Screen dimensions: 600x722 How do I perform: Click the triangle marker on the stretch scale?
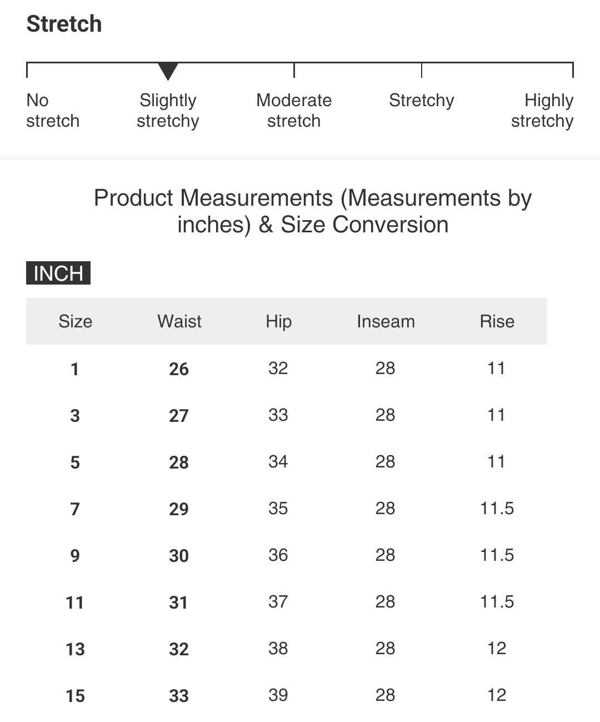click(168, 71)
